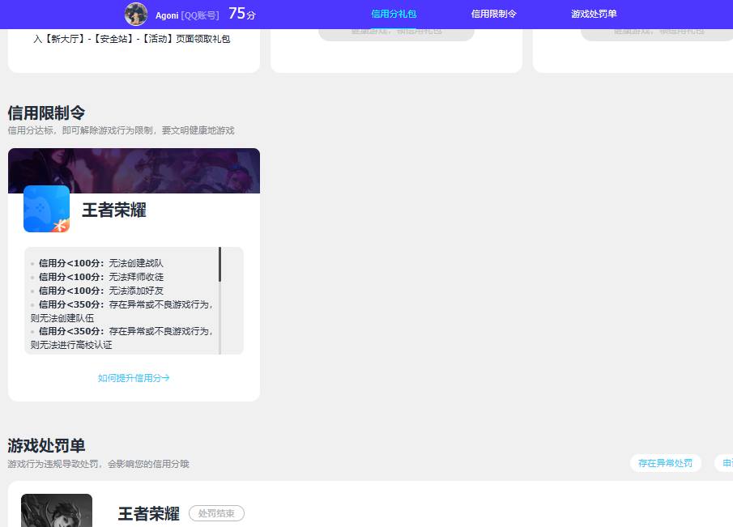Click the 游戏处罚单 section heading

pos(46,446)
